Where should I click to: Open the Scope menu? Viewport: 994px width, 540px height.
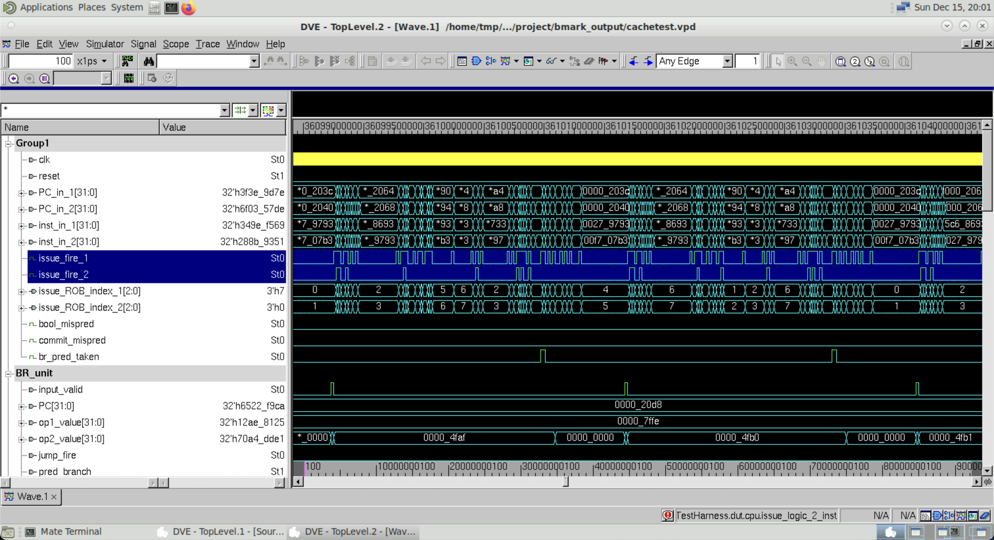176,44
